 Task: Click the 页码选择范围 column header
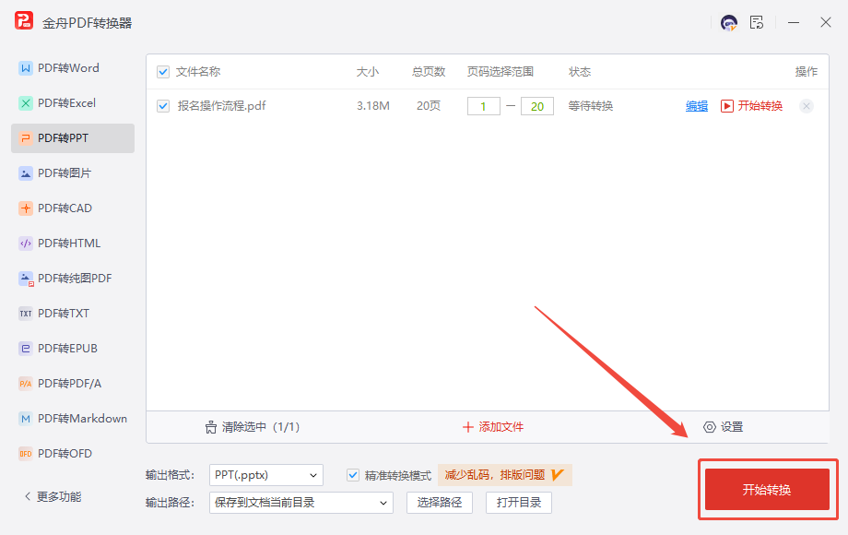coord(501,72)
